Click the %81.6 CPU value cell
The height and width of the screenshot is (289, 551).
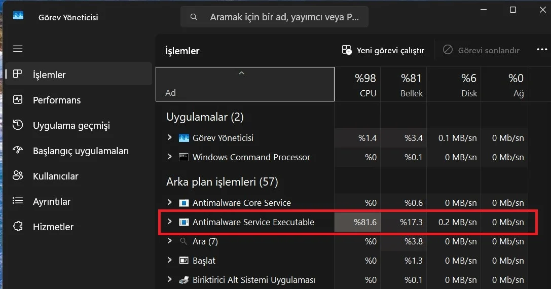pos(357,222)
